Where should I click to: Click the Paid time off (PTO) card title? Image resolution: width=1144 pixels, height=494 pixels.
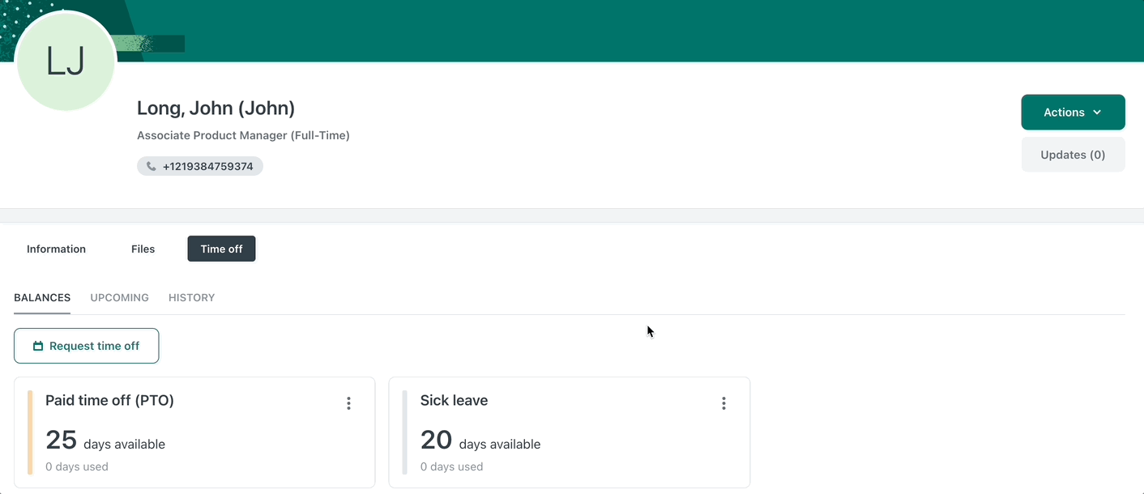coord(109,401)
